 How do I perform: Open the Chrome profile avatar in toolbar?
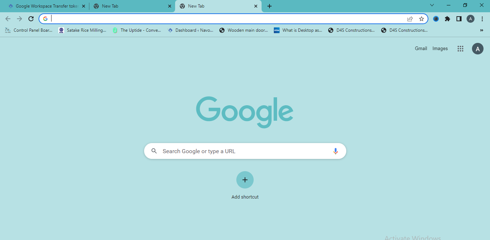pos(471,19)
